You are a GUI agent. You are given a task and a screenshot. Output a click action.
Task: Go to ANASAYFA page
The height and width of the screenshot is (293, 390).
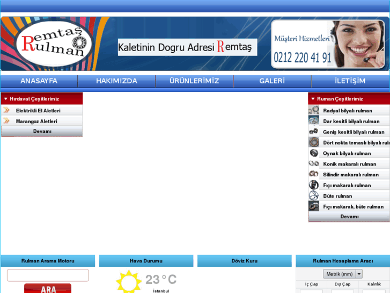(x=39, y=81)
